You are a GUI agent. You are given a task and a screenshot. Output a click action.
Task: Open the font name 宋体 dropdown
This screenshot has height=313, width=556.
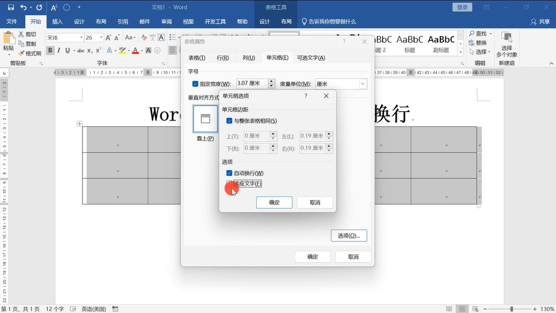coord(81,38)
